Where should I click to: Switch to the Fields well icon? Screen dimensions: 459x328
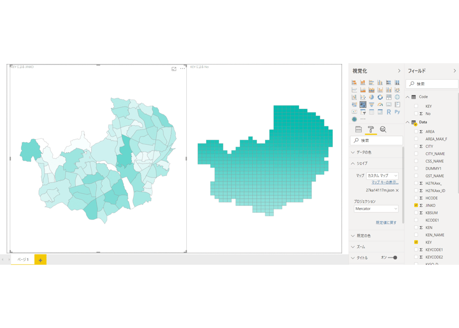[x=358, y=129]
